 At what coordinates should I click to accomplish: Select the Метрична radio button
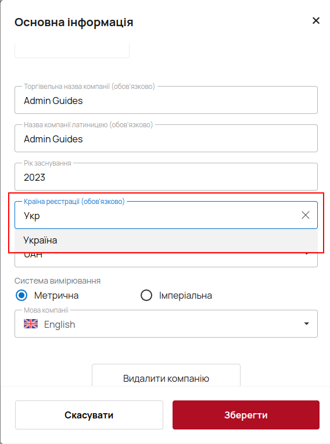pyautogui.click(x=21, y=295)
